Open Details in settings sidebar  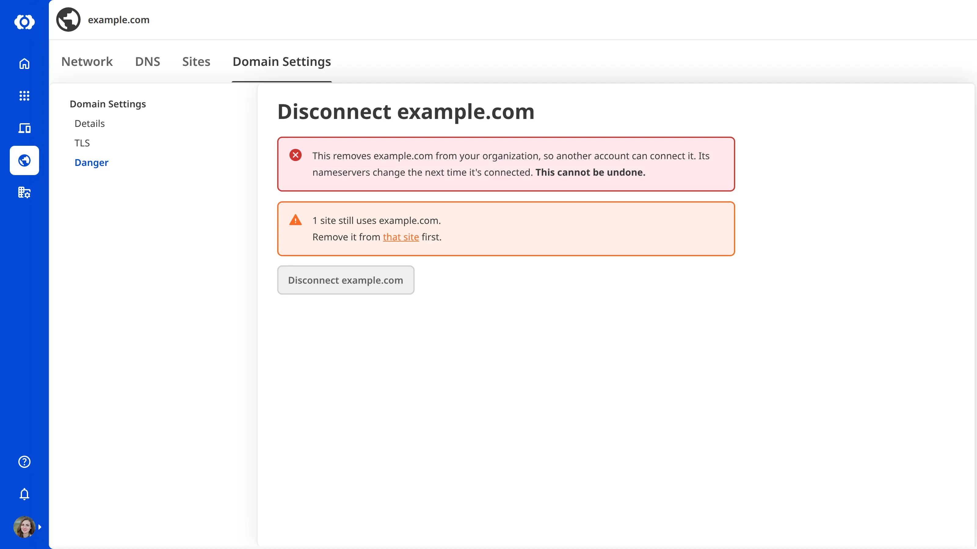(x=89, y=124)
